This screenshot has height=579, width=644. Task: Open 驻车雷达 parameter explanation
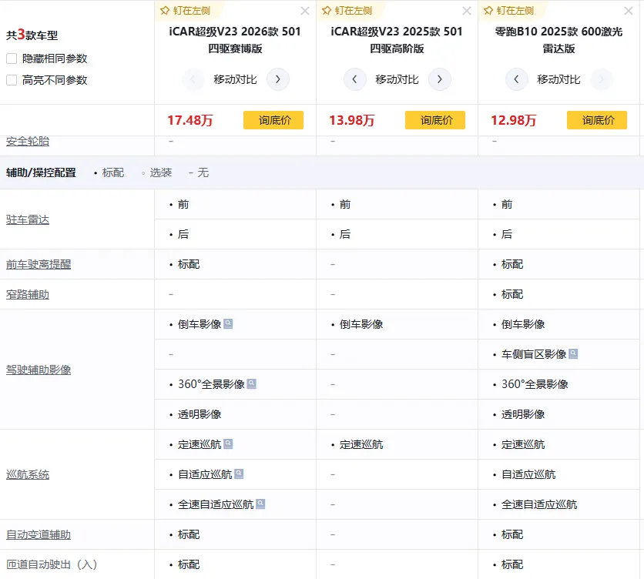28,219
